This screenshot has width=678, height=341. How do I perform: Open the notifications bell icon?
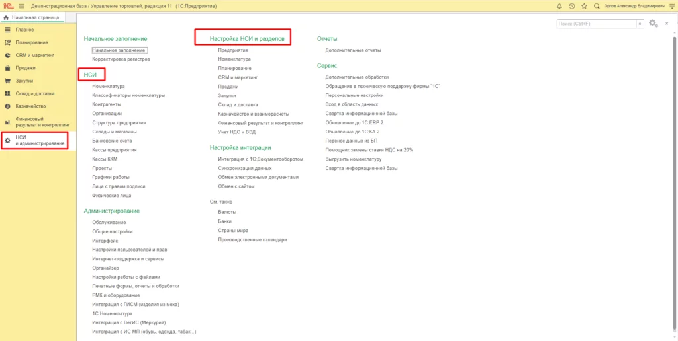pyautogui.click(x=559, y=5)
